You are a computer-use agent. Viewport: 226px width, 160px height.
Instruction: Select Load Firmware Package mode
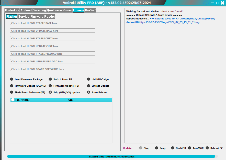[12, 79]
